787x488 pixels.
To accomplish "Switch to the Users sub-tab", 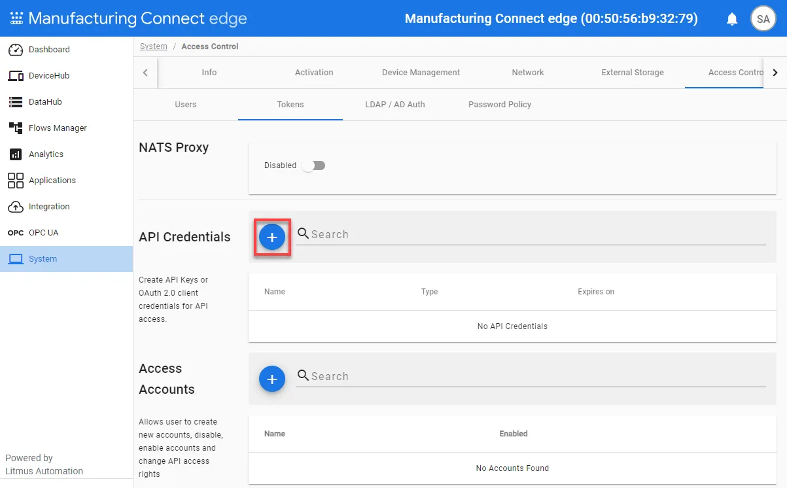I will point(186,105).
